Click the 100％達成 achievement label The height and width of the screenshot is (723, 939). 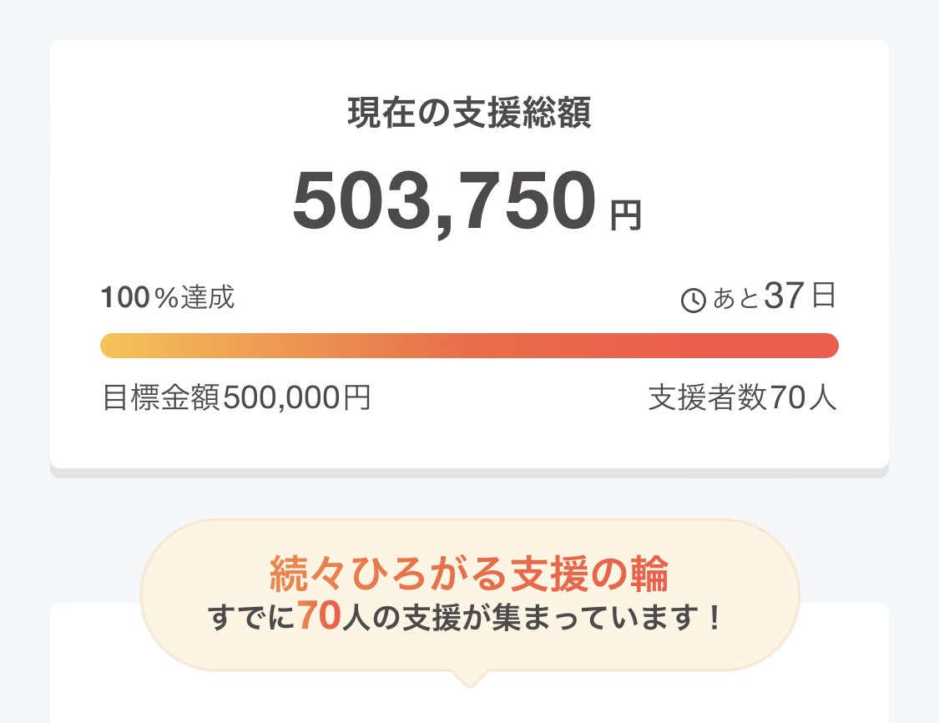[x=168, y=297]
